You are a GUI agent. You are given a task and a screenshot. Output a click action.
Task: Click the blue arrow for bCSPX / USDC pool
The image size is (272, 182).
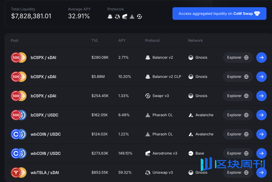click(x=261, y=115)
